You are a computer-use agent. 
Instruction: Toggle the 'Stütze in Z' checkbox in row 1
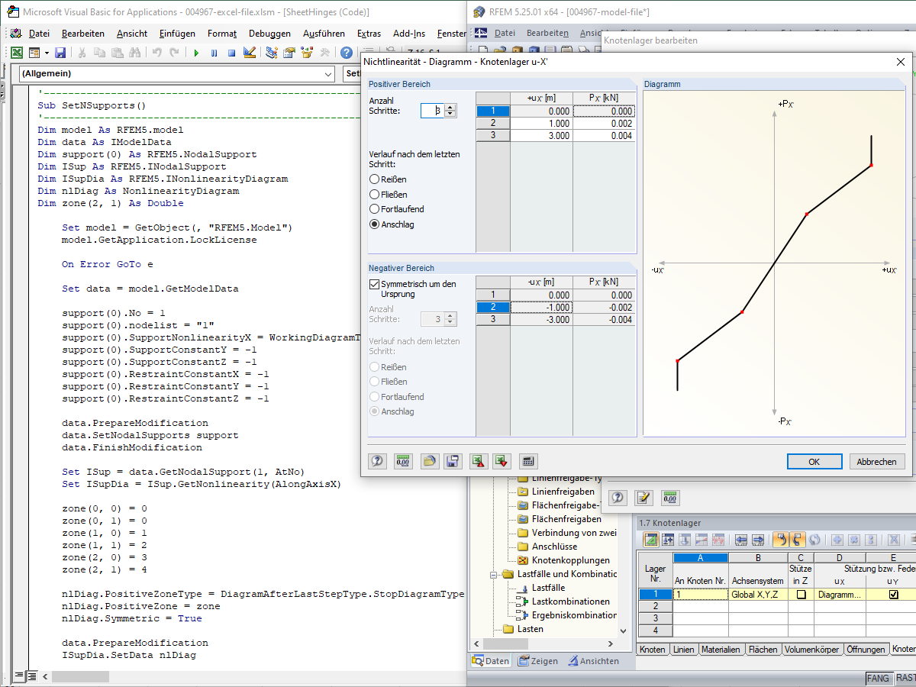coord(801,594)
